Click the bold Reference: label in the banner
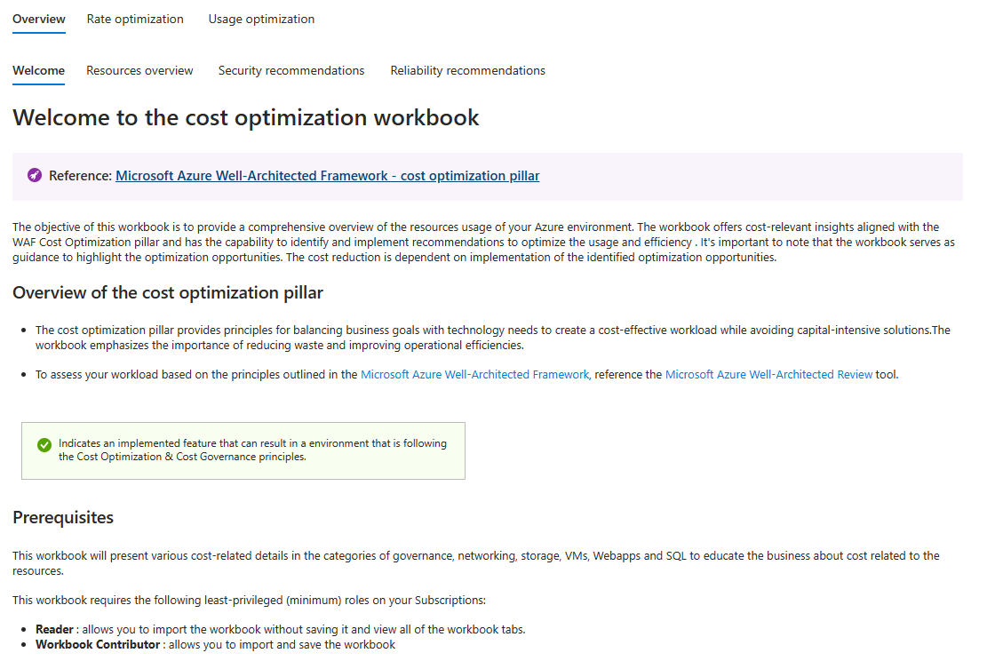The height and width of the screenshot is (669, 987). (80, 176)
